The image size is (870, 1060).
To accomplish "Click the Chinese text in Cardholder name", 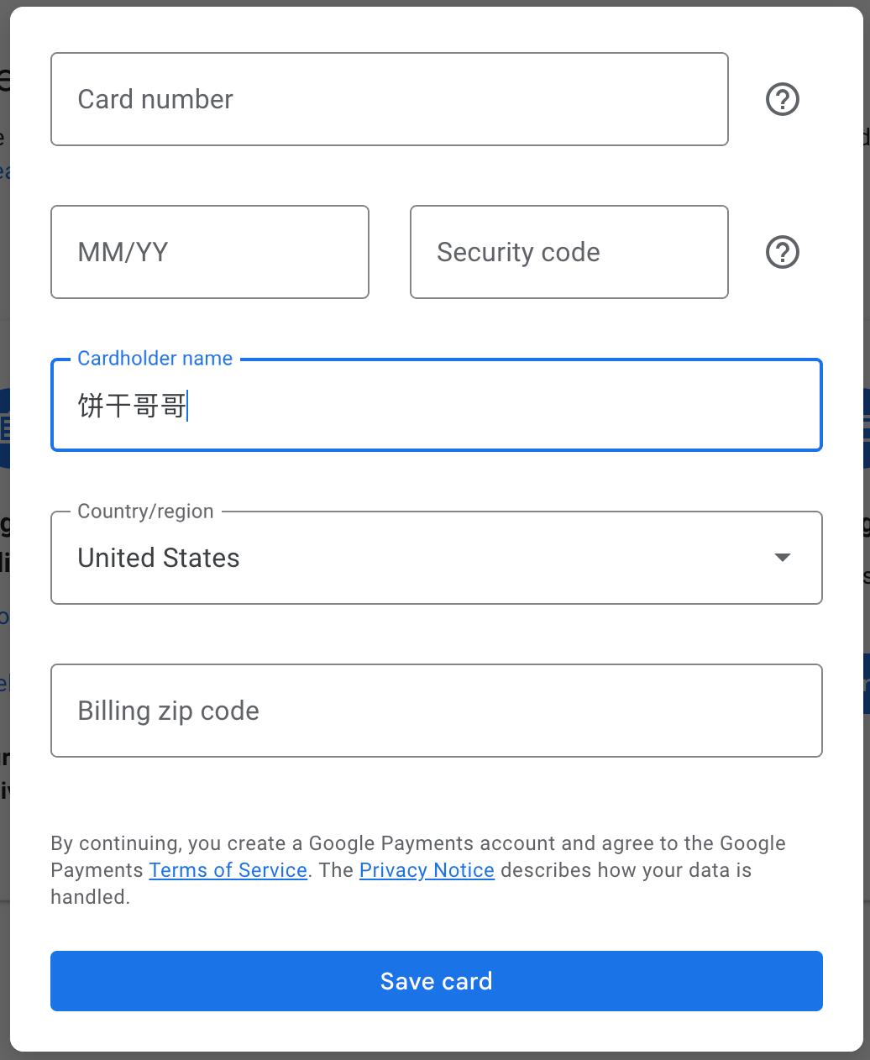I will click(131, 406).
